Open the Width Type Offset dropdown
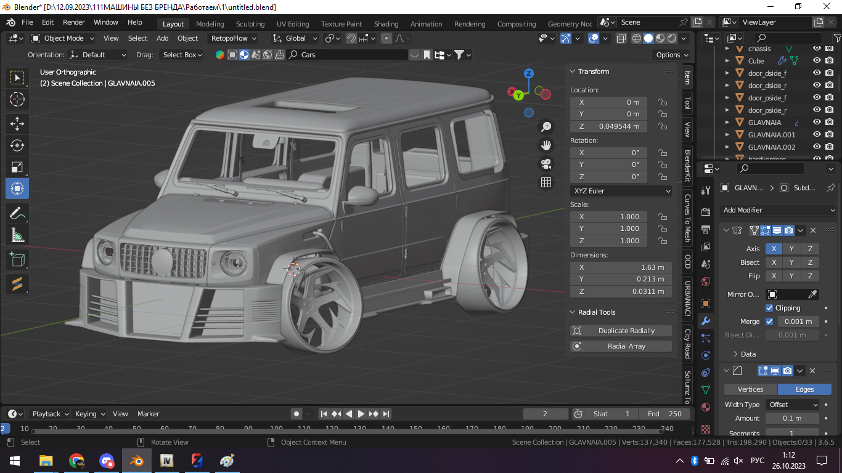The width and height of the screenshot is (842, 473). point(793,405)
